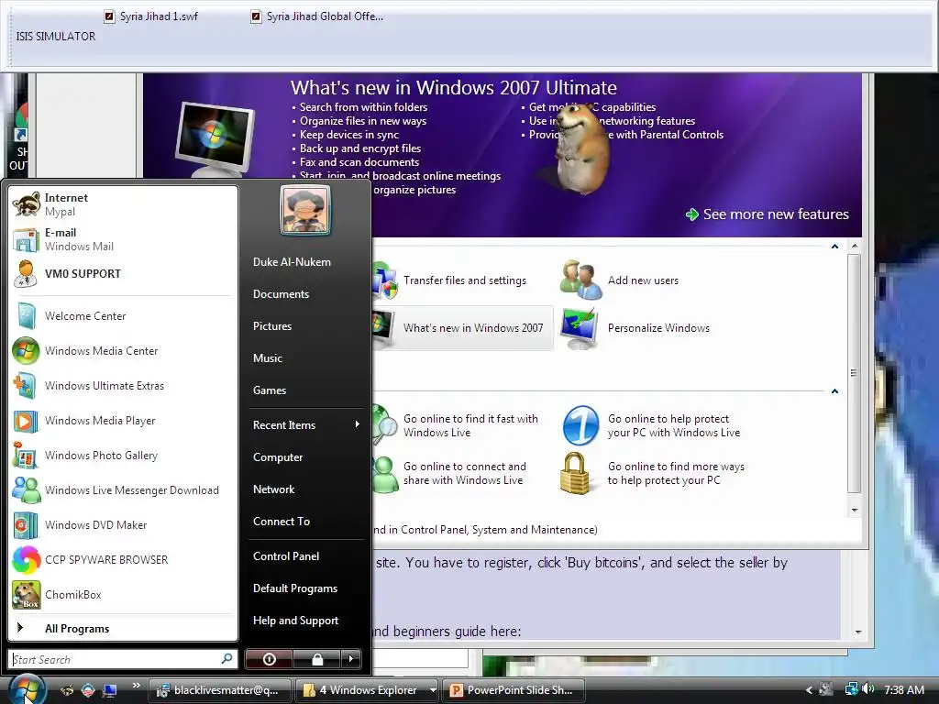
Task: Click the Windows Start orb
Action: click(28, 689)
